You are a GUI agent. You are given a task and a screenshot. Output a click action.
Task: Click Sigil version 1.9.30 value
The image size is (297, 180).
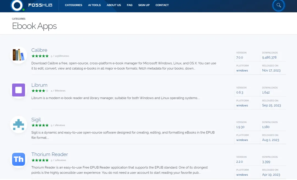coord(240,127)
